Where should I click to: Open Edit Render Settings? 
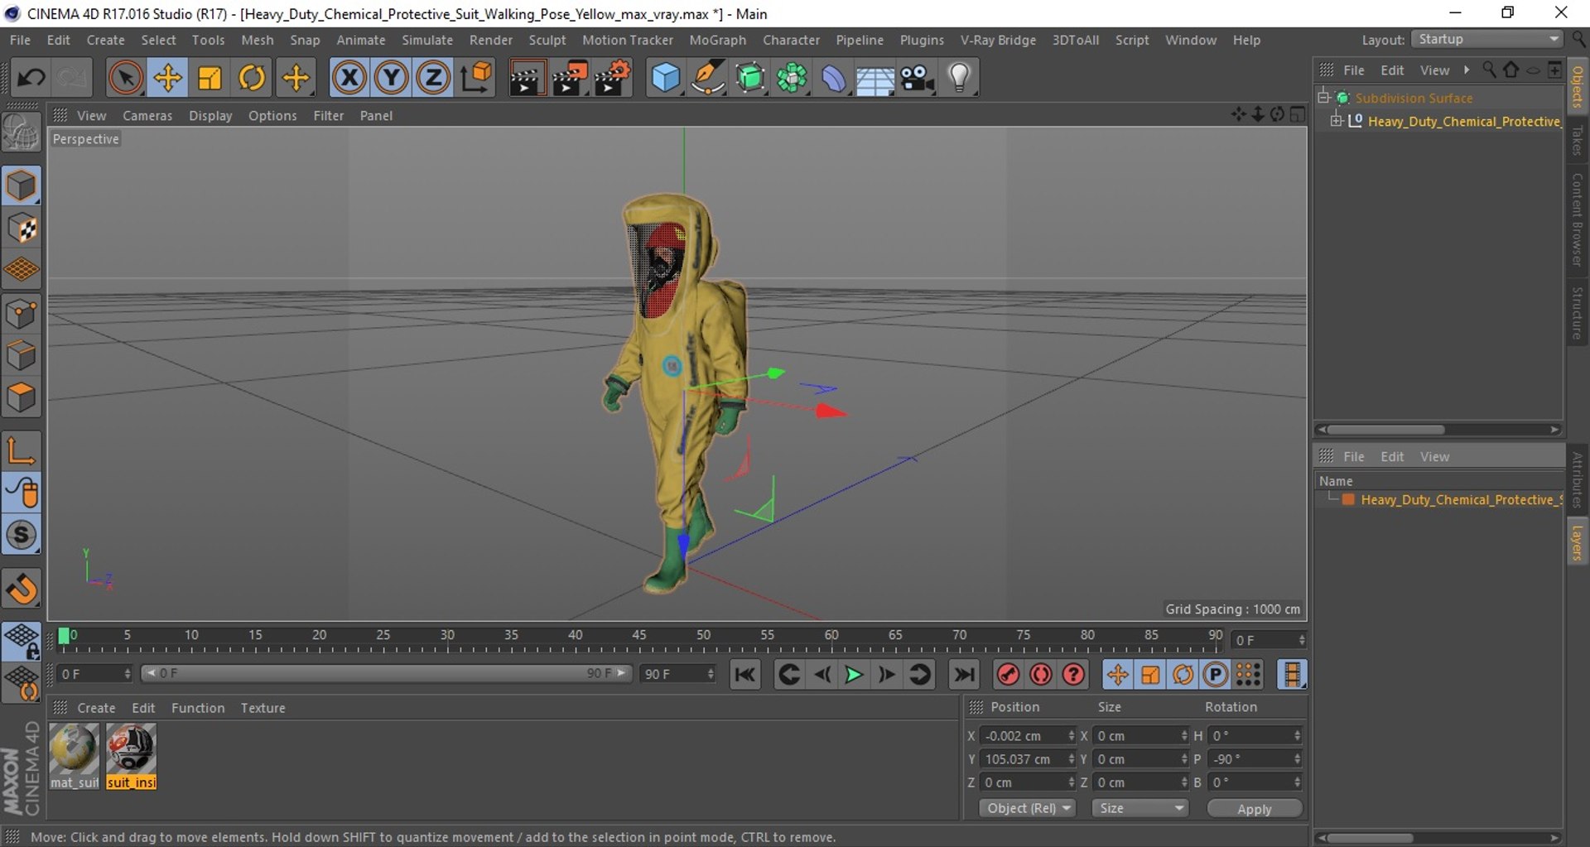coord(613,78)
